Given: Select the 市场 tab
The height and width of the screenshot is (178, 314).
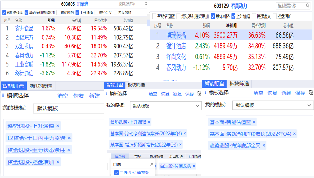Looking at the screenshot, I should [x=138, y=156].
